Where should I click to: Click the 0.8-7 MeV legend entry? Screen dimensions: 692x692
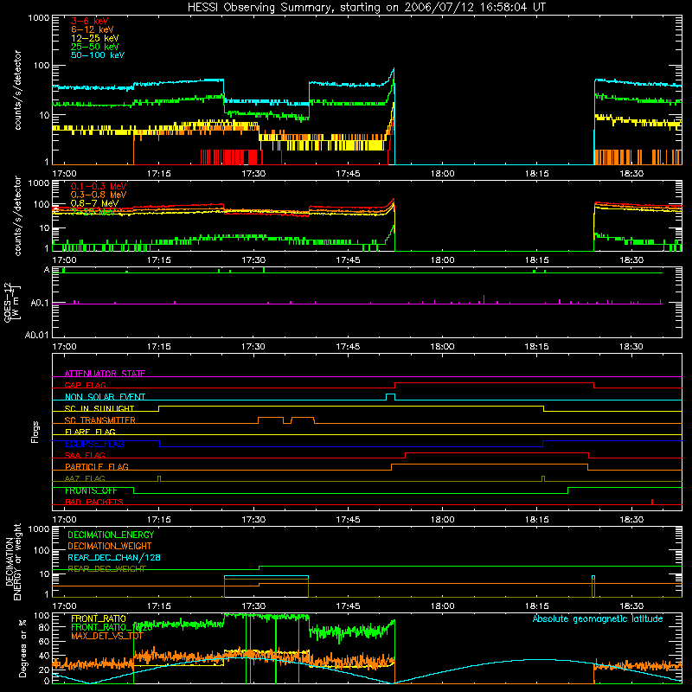click(94, 203)
